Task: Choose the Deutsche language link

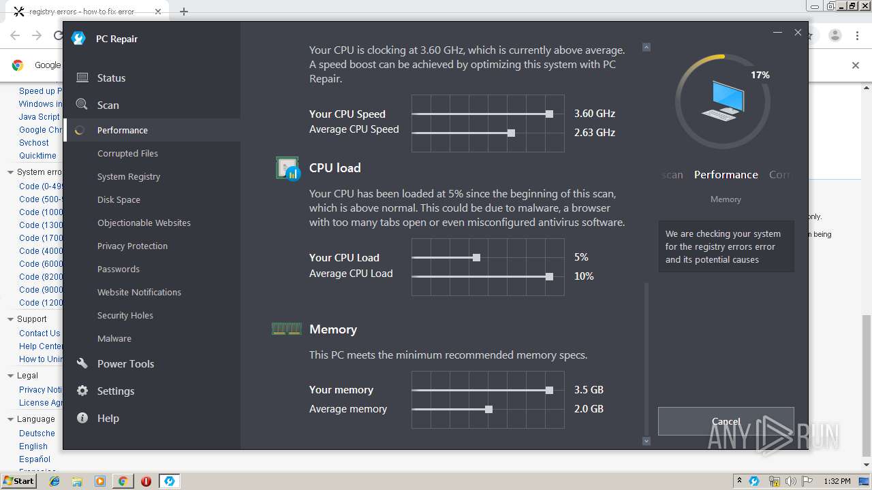Action: [x=37, y=434]
